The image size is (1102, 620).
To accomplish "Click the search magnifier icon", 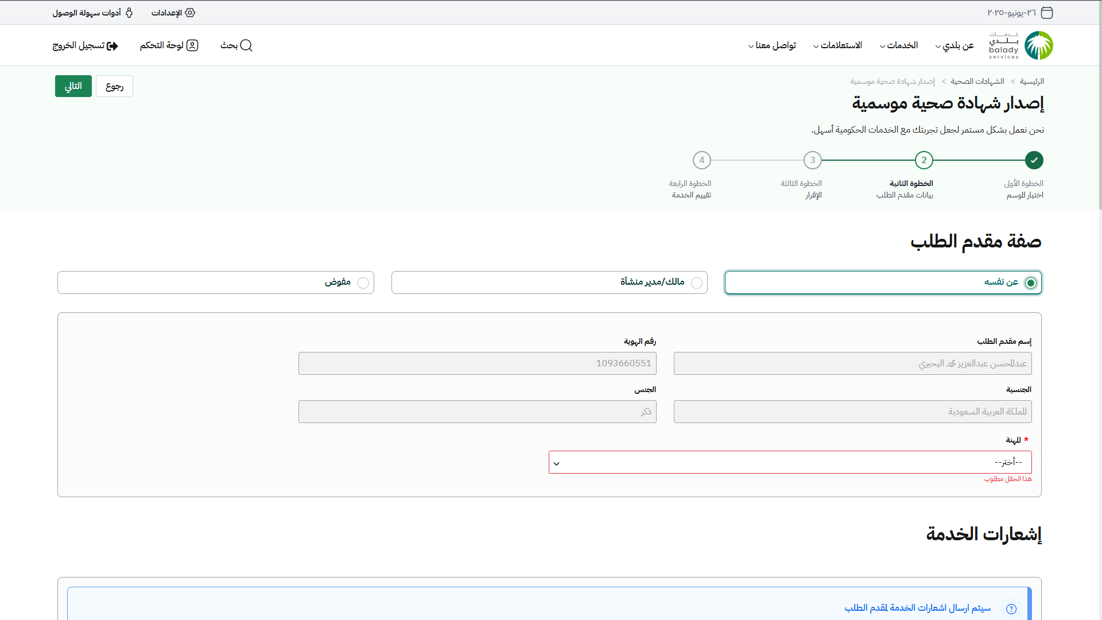I will [x=246, y=45].
